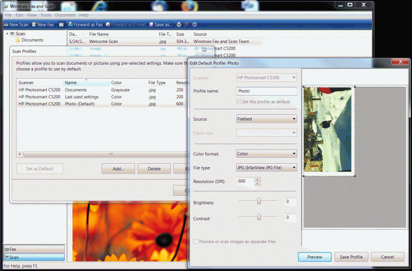Image resolution: width=412 pixels, height=271 pixels.
Task: Click the Cancel button in Edit Profile
Action: [387, 257]
